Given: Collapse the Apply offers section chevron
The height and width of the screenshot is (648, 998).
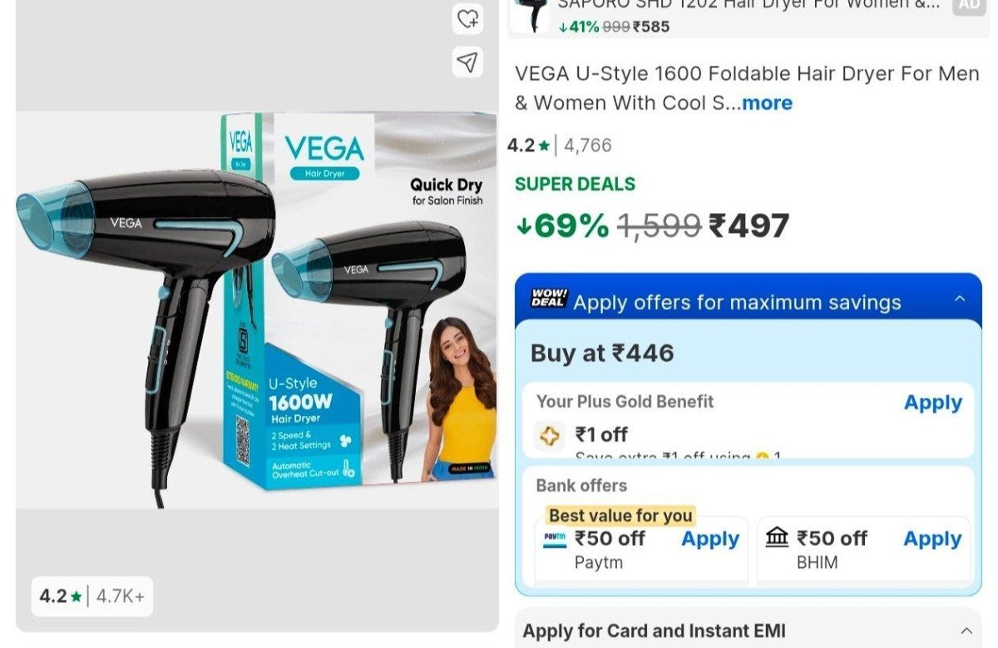Looking at the screenshot, I should [960, 299].
